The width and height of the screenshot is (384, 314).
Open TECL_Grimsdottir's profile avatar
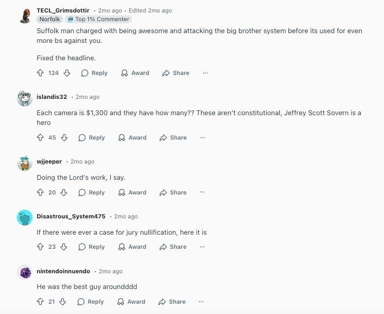coord(25,15)
